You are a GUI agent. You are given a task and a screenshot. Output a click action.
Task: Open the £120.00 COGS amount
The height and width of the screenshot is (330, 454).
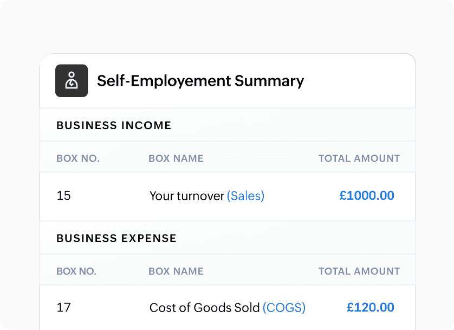coord(371,308)
